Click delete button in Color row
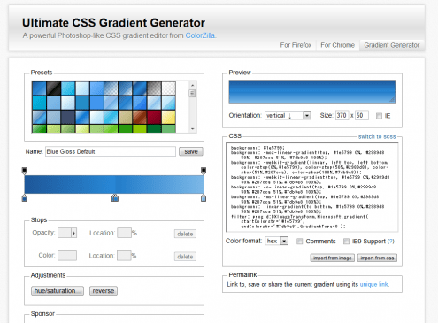Screen dimensions: 438x323 coord(185,257)
